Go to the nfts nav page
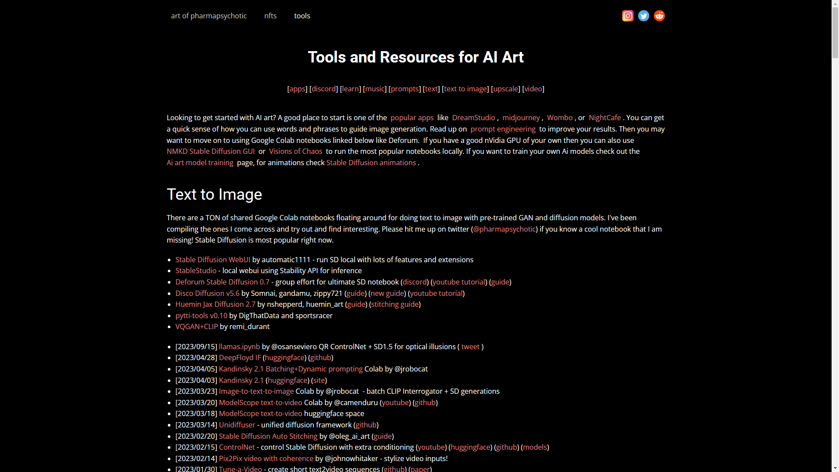839x472 pixels. (270, 16)
